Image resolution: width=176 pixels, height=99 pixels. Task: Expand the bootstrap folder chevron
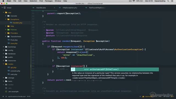pos(3,47)
